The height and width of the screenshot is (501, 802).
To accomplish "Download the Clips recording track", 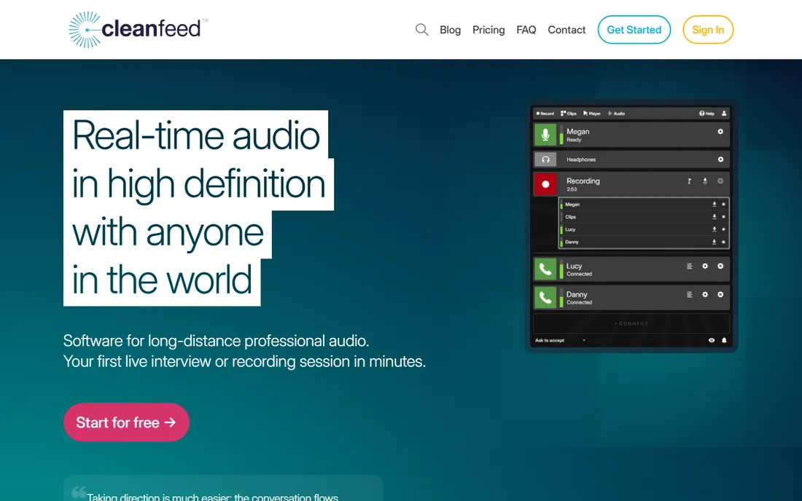I will (x=714, y=216).
